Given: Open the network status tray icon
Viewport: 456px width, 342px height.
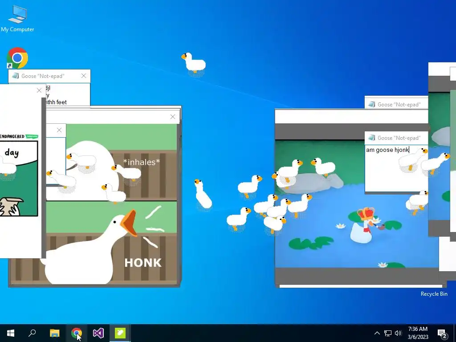Looking at the screenshot, I should click(388, 333).
